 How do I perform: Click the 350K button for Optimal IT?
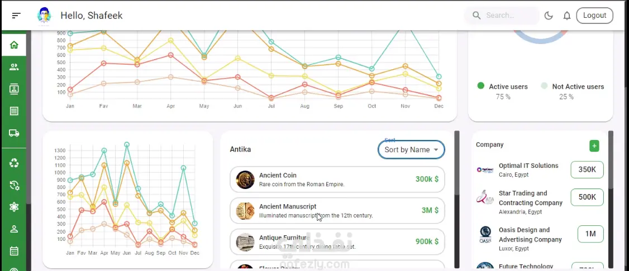(587, 170)
